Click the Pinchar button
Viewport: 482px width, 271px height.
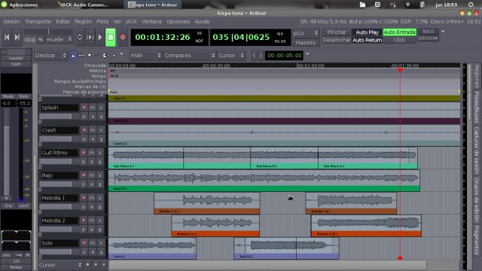[x=337, y=32]
